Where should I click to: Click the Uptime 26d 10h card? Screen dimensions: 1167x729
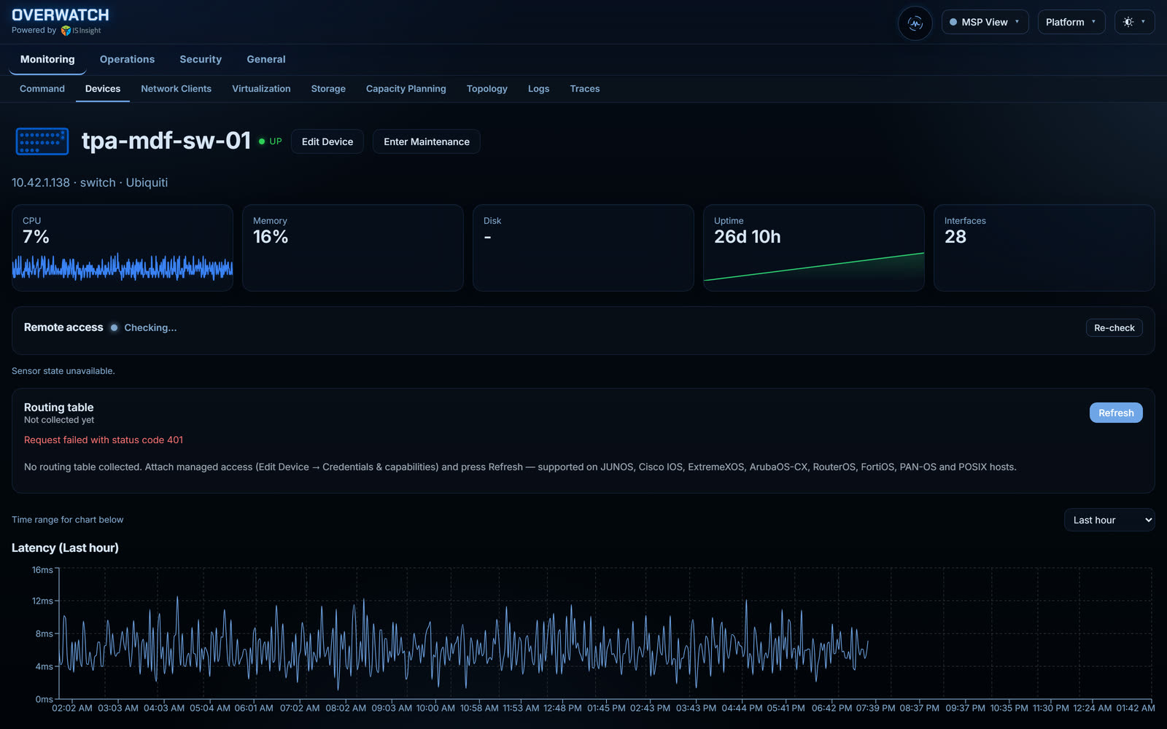[814, 248]
